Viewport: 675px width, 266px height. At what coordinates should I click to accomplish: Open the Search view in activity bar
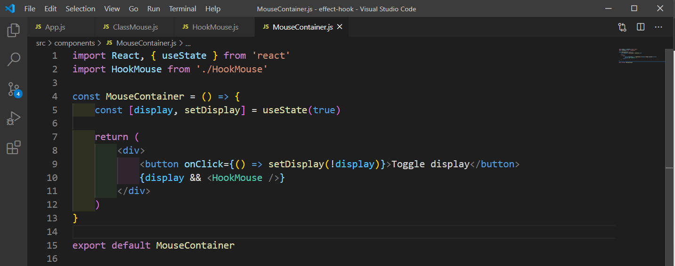(14, 59)
